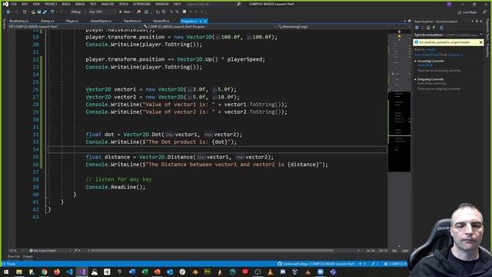The height and width of the screenshot is (277, 492).
Task: Open the Actions dropdown link
Action: tap(456, 55)
